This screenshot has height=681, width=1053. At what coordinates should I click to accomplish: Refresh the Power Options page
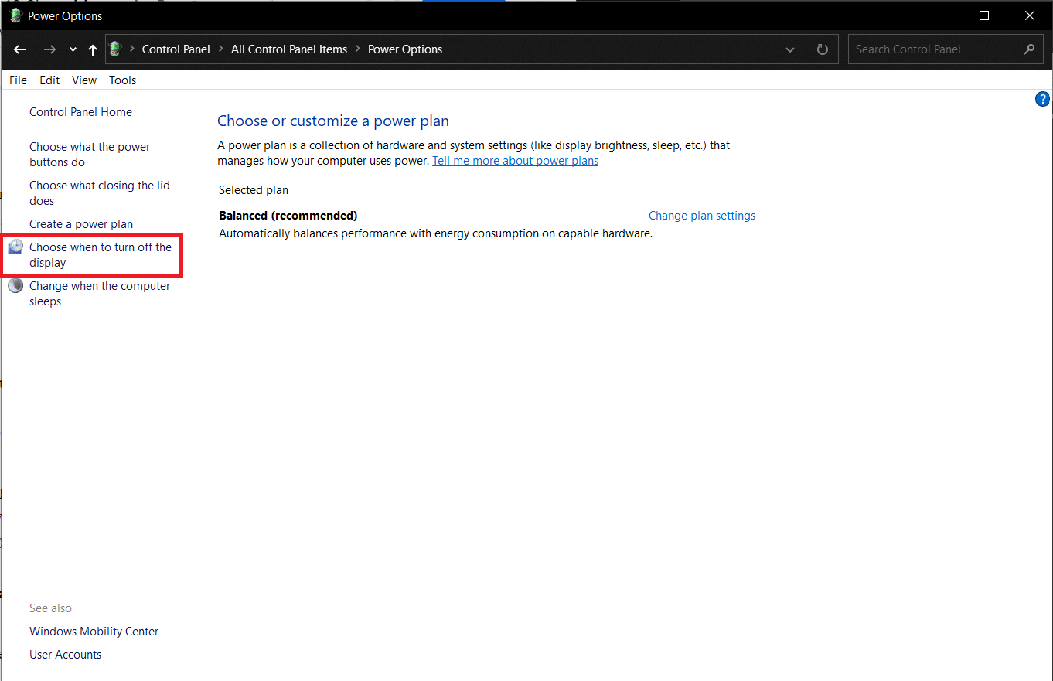tap(823, 49)
